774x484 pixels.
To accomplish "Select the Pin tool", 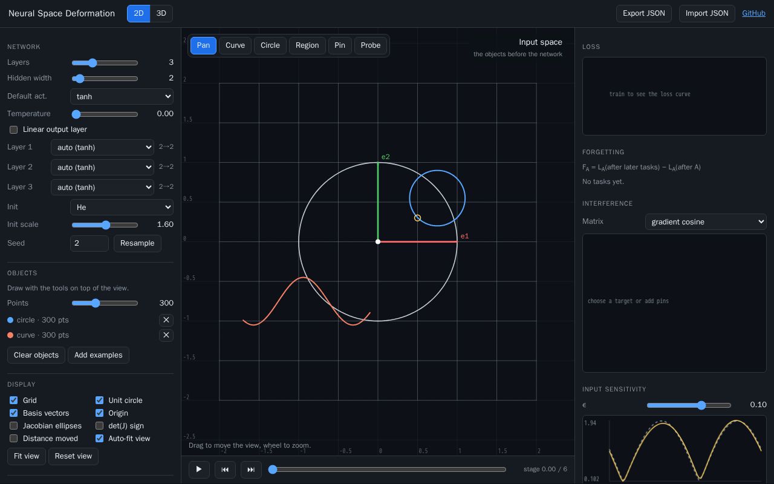I will tap(340, 45).
